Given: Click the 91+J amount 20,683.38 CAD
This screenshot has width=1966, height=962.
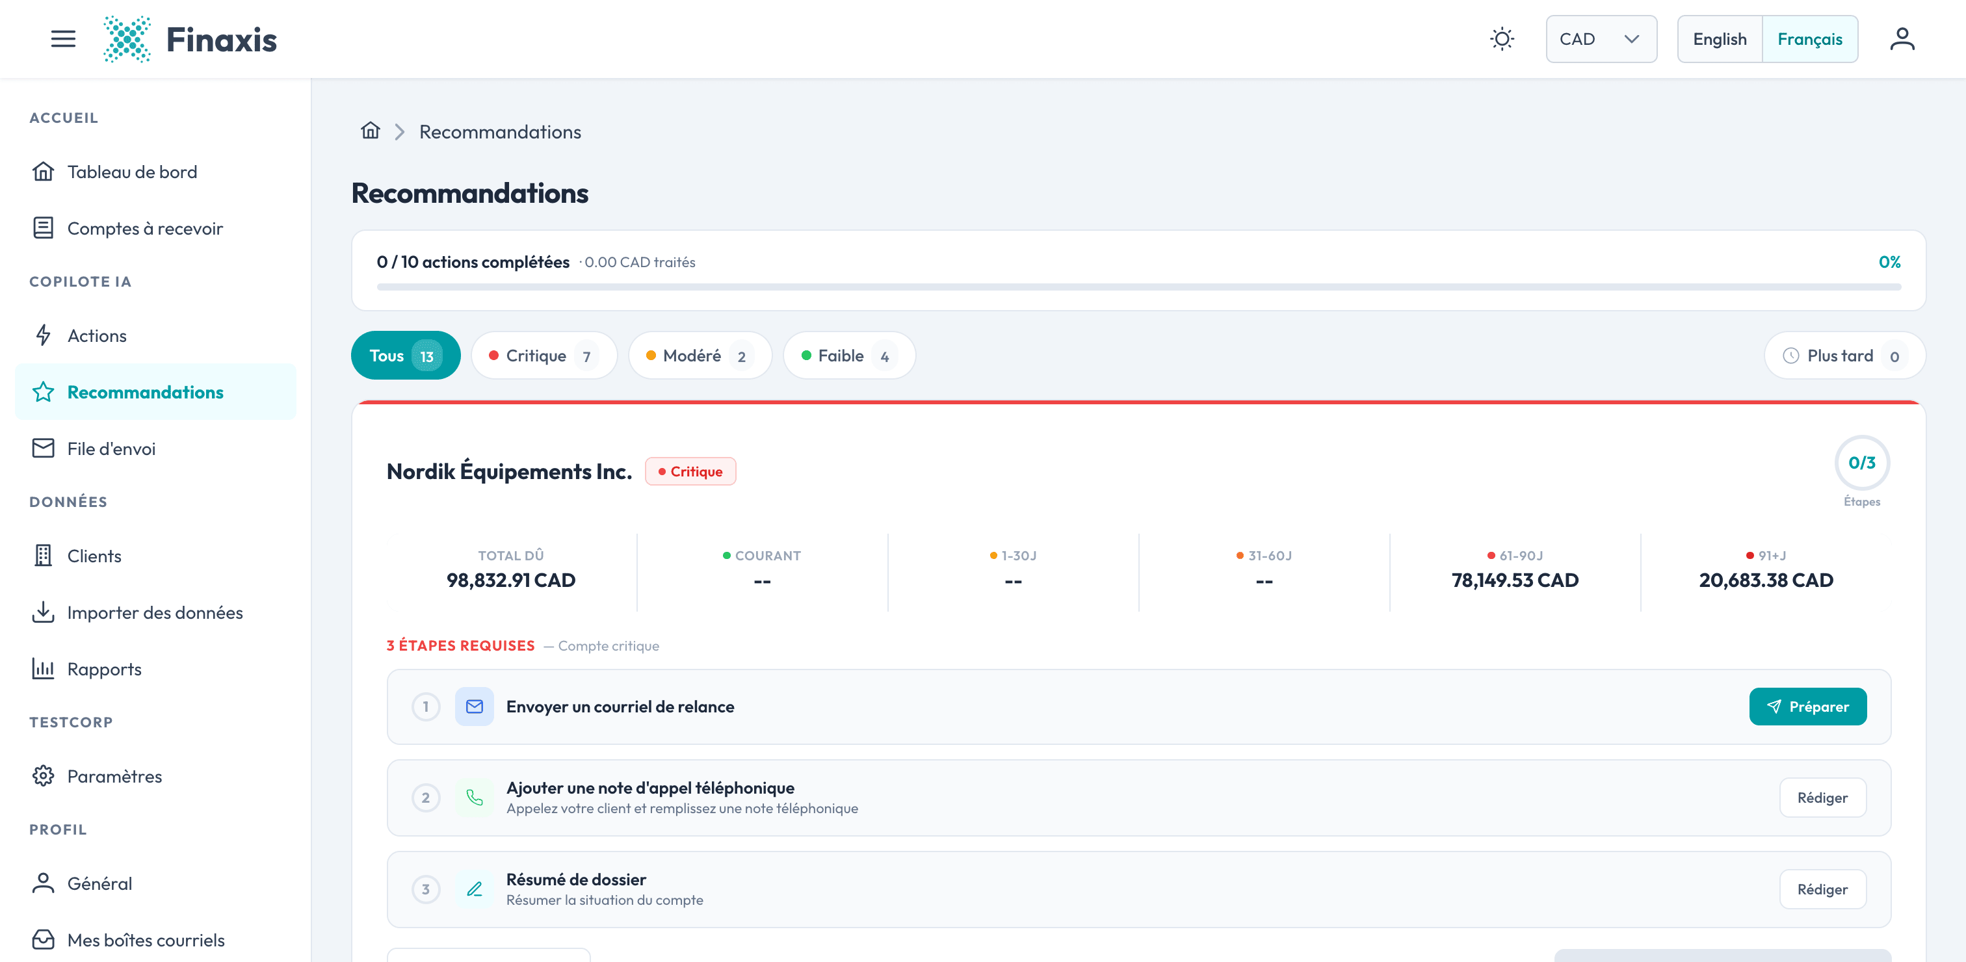Looking at the screenshot, I should (1766, 580).
